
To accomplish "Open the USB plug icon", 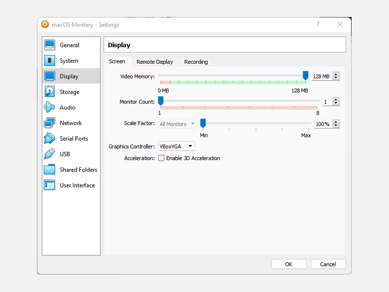I will 50,154.
